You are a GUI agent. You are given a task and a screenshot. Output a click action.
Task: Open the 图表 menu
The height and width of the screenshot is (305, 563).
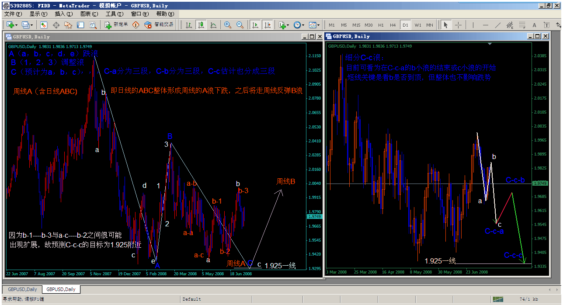pyautogui.click(x=89, y=14)
